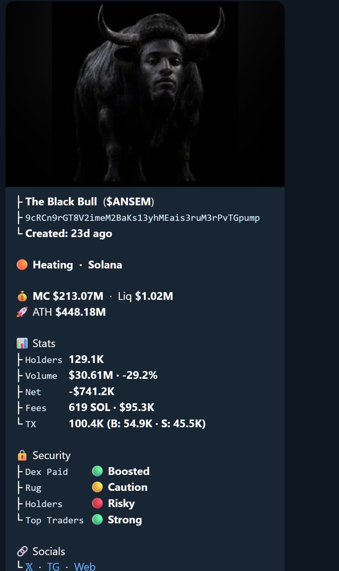The height and width of the screenshot is (571, 339).
Task: Click the rocket icon next to ATH
Action: coord(22,312)
